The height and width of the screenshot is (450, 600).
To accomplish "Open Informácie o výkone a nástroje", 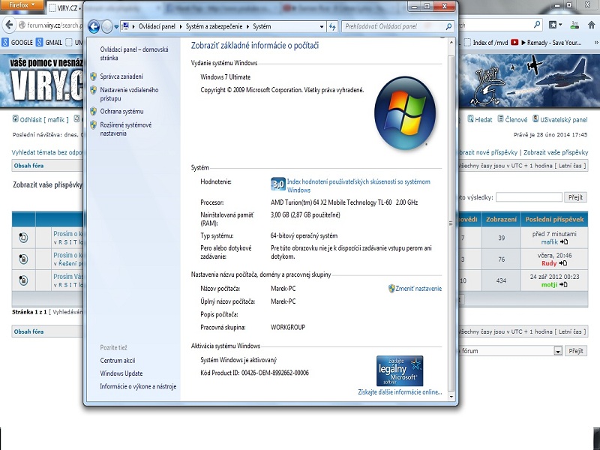I will coord(138,386).
